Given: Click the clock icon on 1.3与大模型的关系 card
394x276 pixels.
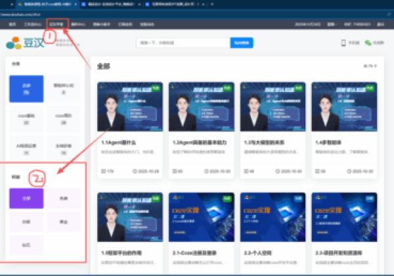Looking at the screenshot, I should [278, 172].
